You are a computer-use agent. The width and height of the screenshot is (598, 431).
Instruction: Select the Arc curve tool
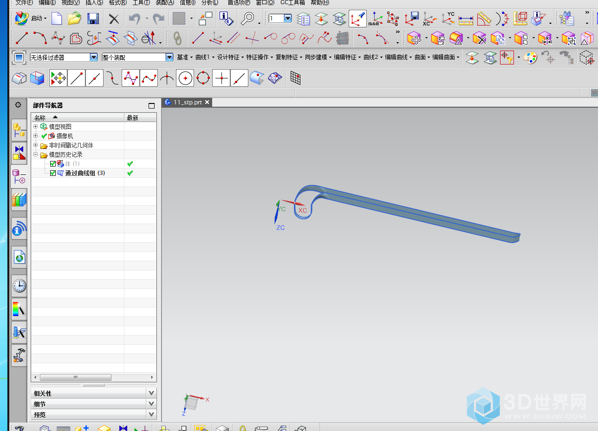[x=40, y=38]
